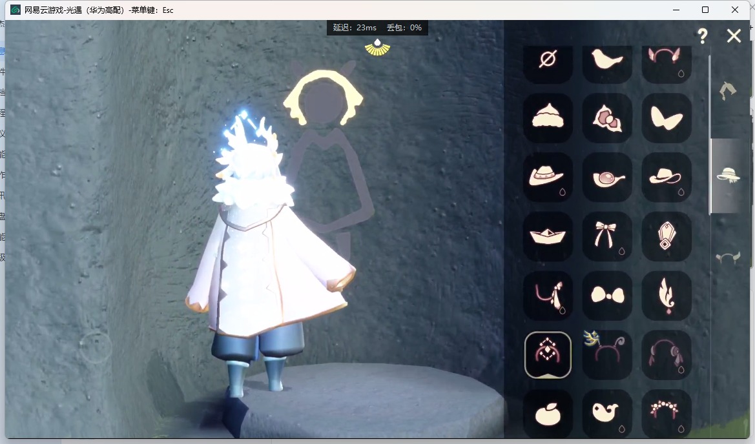Close the outfit wardrobe panel
The height and width of the screenshot is (444, 755).
click(734, 35)
